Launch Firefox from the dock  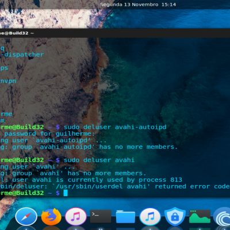[51, 217]
